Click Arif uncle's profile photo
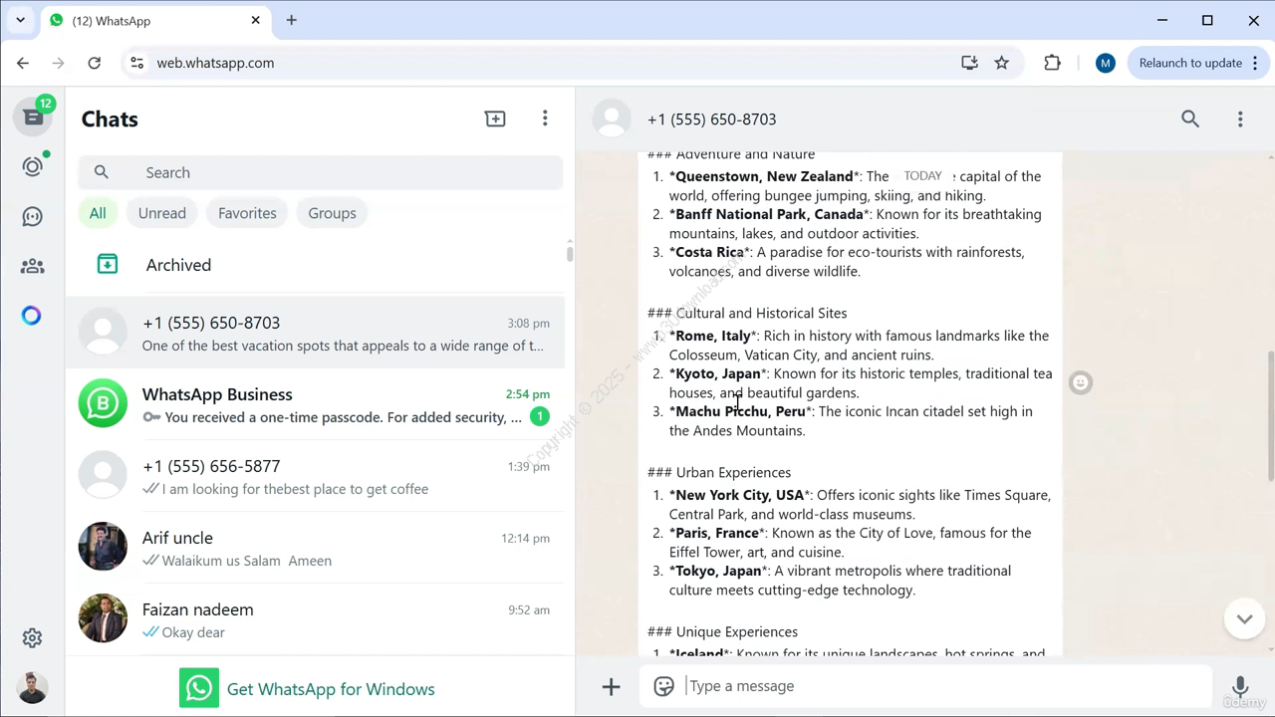The height and width of the screenshot is (717, 1275). [x=103, y=547]
